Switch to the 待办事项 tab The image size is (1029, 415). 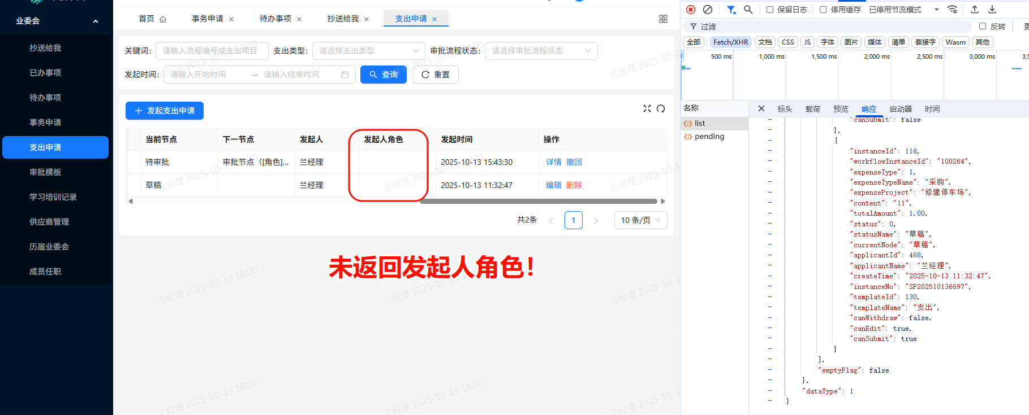(x=275, y=19)
